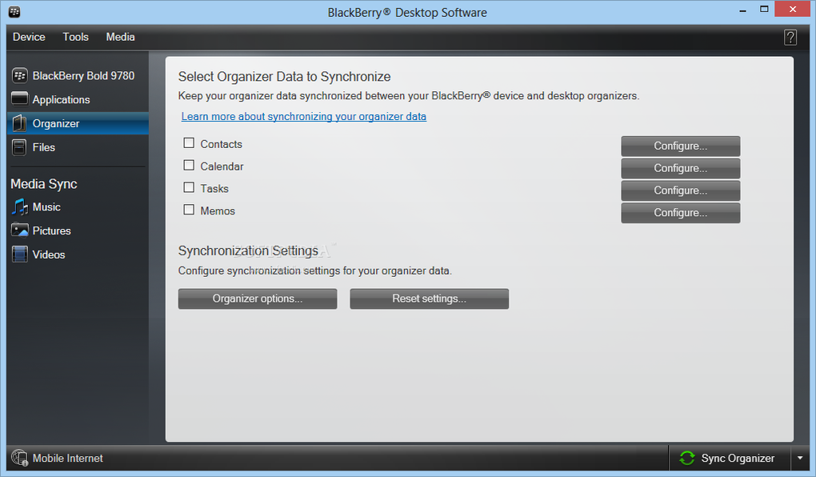816x477 pixels.
Task: Configure Contacts synchronization
Action: click(x=680, y=146)
